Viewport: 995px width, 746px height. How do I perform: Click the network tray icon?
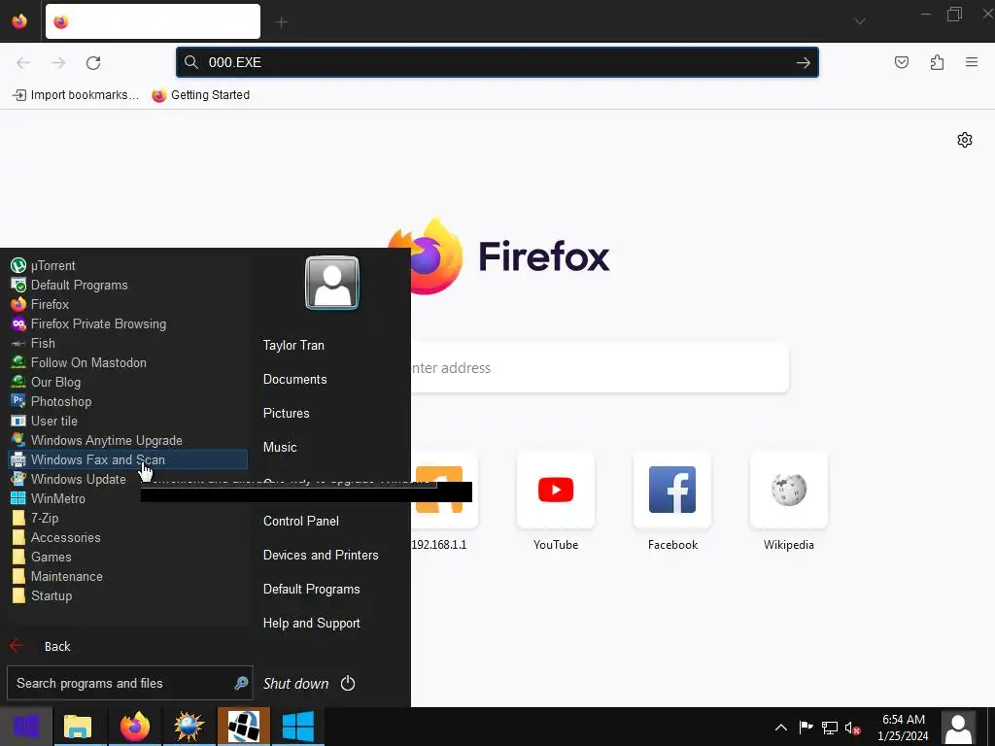(x=830, y=728)
